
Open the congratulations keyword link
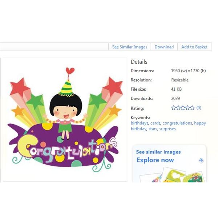pos(177,123)
